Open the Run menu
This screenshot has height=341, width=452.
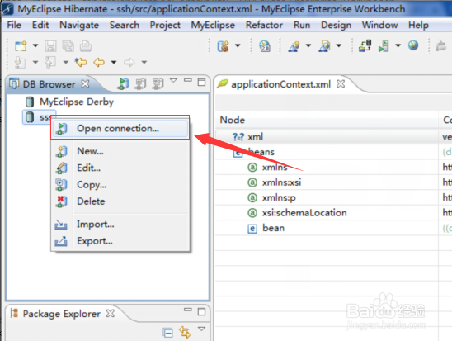(302, 25)
